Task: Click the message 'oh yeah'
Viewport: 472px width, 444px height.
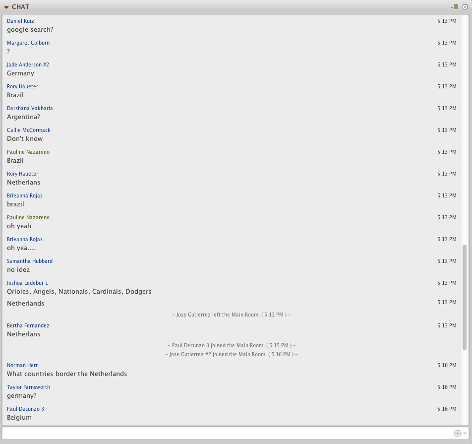Action: click(19, 226)
